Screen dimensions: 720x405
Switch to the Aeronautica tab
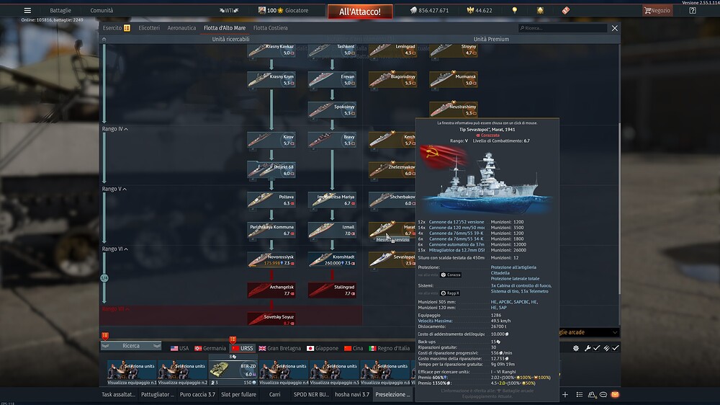pyautogui.click(x=181, y=28)
